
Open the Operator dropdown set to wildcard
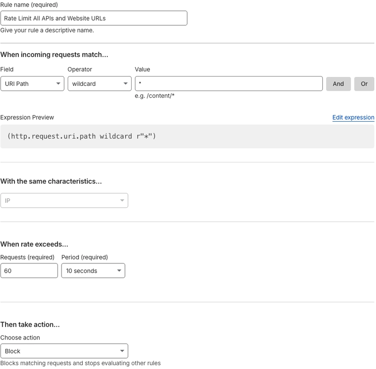point(99,84)
